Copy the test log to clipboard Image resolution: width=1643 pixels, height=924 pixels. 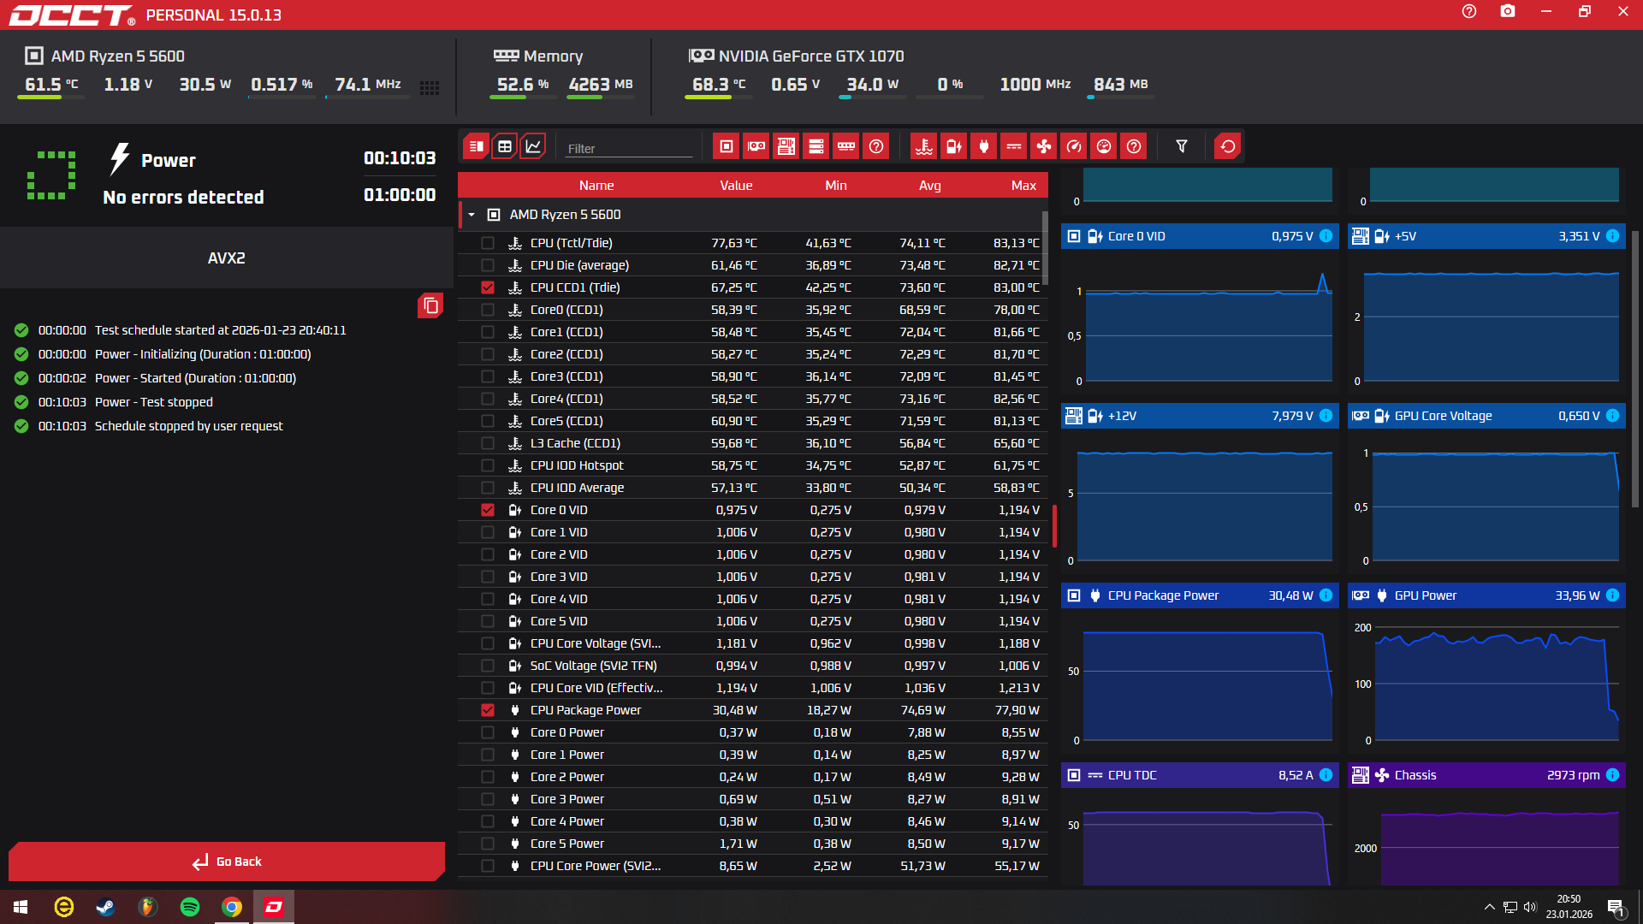coord(430,305)
